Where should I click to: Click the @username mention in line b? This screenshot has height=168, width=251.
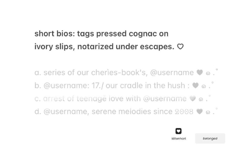(65, 86)
